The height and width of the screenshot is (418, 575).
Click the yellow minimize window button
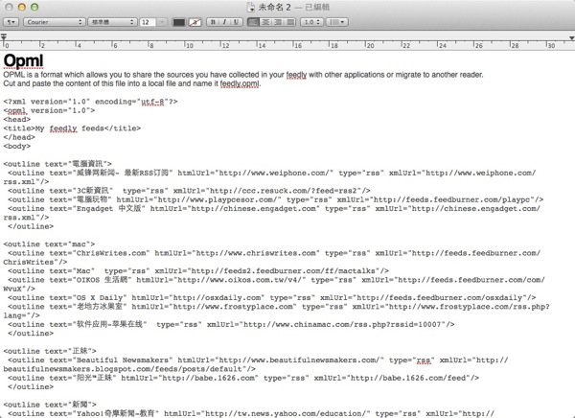[22, 7]
